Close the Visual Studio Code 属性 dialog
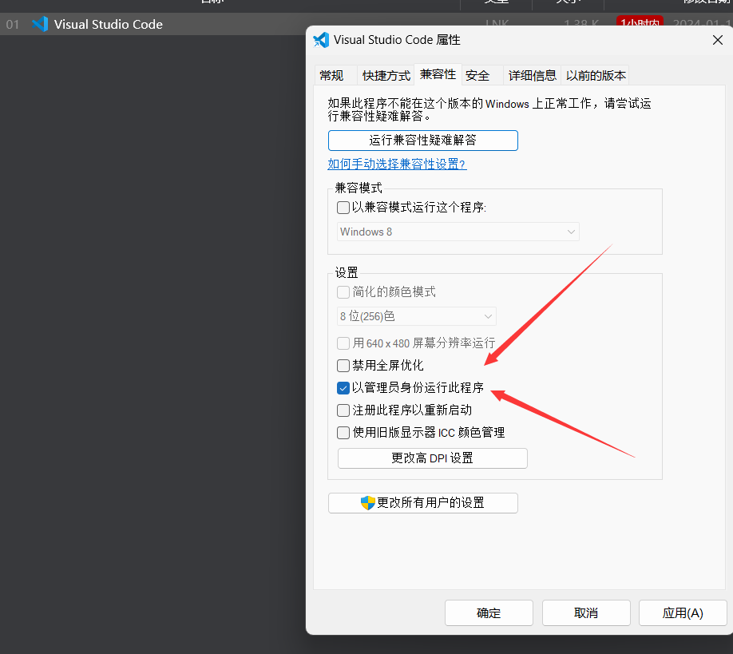733x654 pixels. pos(718,40)
